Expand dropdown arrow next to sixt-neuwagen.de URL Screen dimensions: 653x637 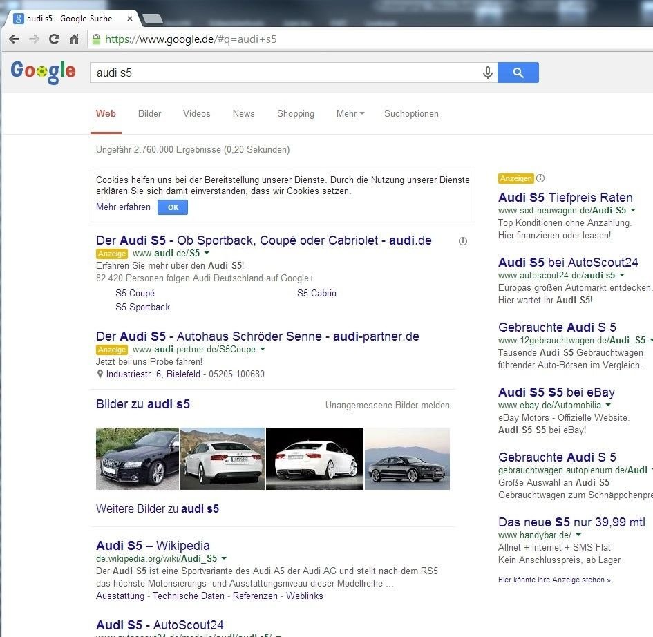click(633, 210)
